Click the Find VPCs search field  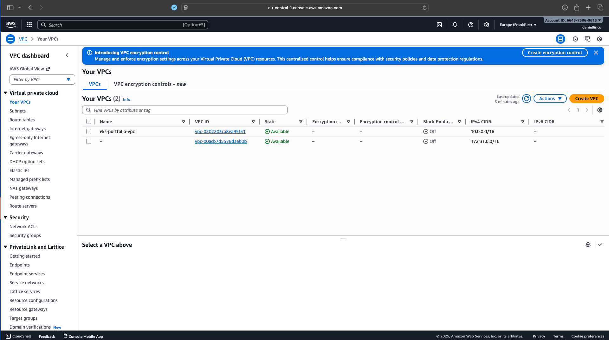click(x=185, y=110)
